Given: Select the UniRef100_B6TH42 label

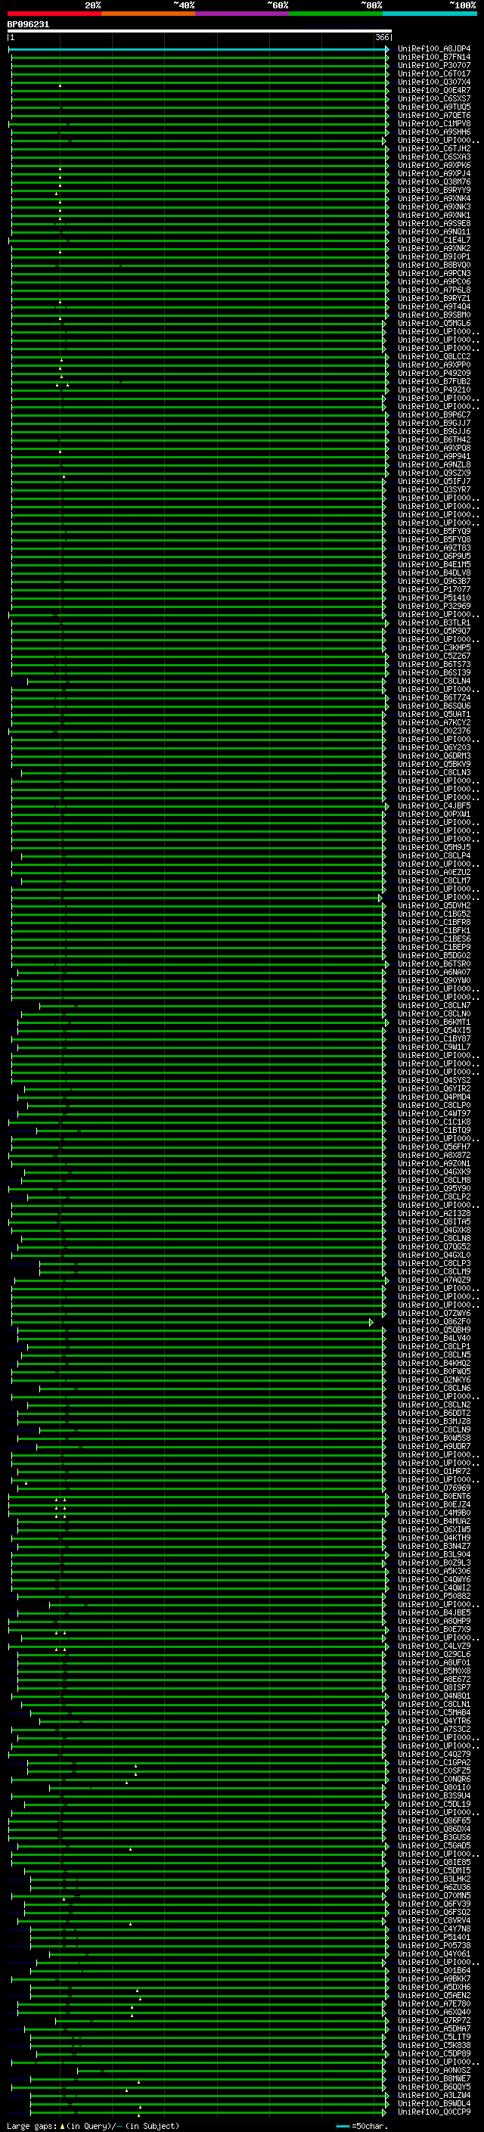Looking at the screenshot, I should point(433,439).
